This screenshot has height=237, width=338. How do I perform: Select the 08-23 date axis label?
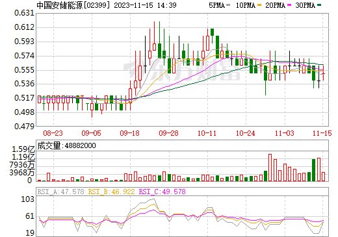pyautogui.click(x=53, y=133)
